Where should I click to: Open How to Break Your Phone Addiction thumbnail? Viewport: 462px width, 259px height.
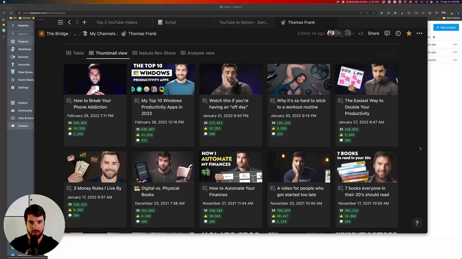(x=95, y=79)
